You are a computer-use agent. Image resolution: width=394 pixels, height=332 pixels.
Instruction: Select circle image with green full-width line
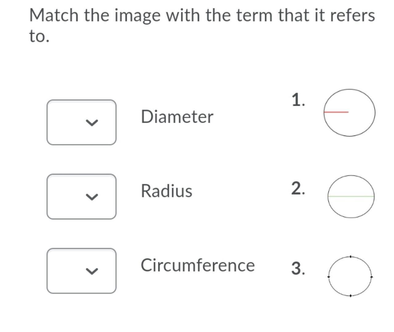click(351, 196)
